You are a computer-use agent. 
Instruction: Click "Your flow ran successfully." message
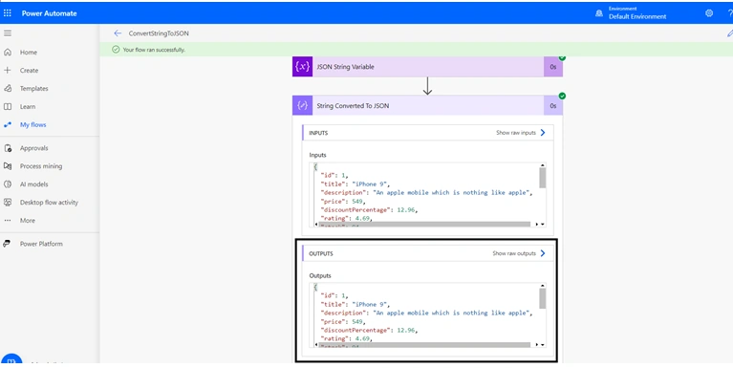tap(154, 50)
